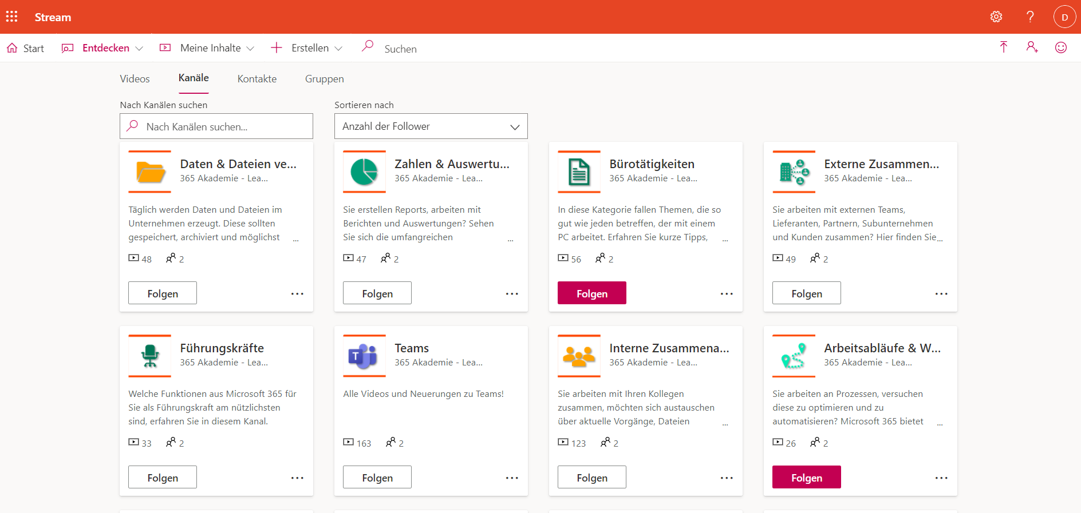The image size is (1081, 513).
Task: Open the Externe Zusammenarbeit channel title
Action: pos(882,164)
